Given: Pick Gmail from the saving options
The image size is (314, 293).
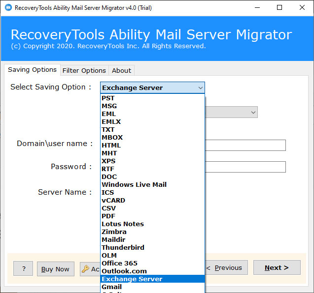Looking at the screenshot, I should point(111,287).
